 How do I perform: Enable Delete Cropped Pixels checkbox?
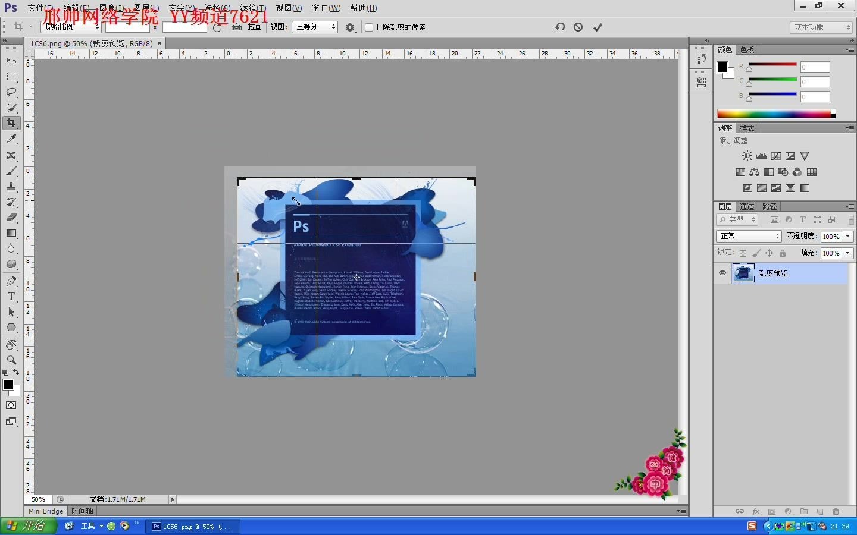pyautogui.click(x=369, y=27)
